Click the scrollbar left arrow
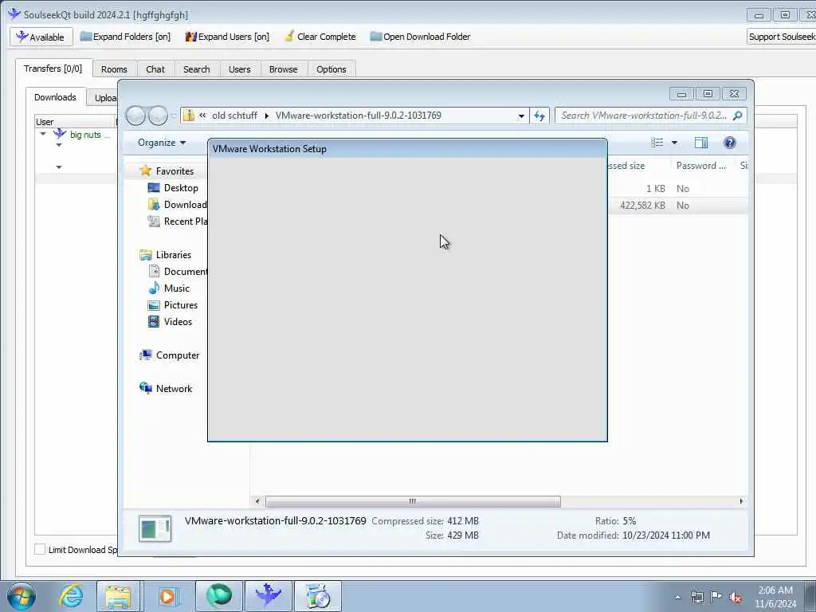Screen dimensions: 816x612 pos(257,501)
